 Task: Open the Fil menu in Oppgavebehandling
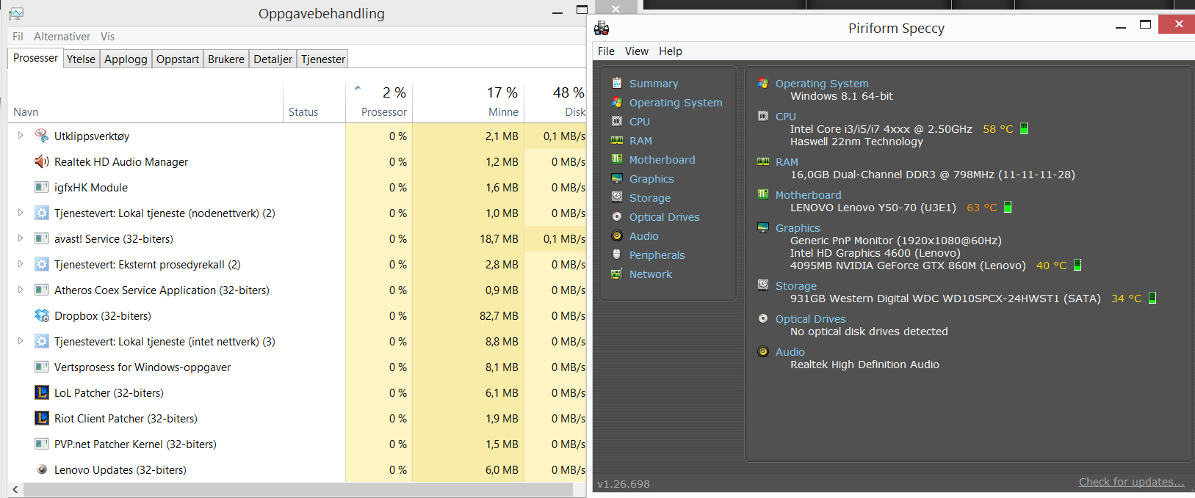[18, 37]
